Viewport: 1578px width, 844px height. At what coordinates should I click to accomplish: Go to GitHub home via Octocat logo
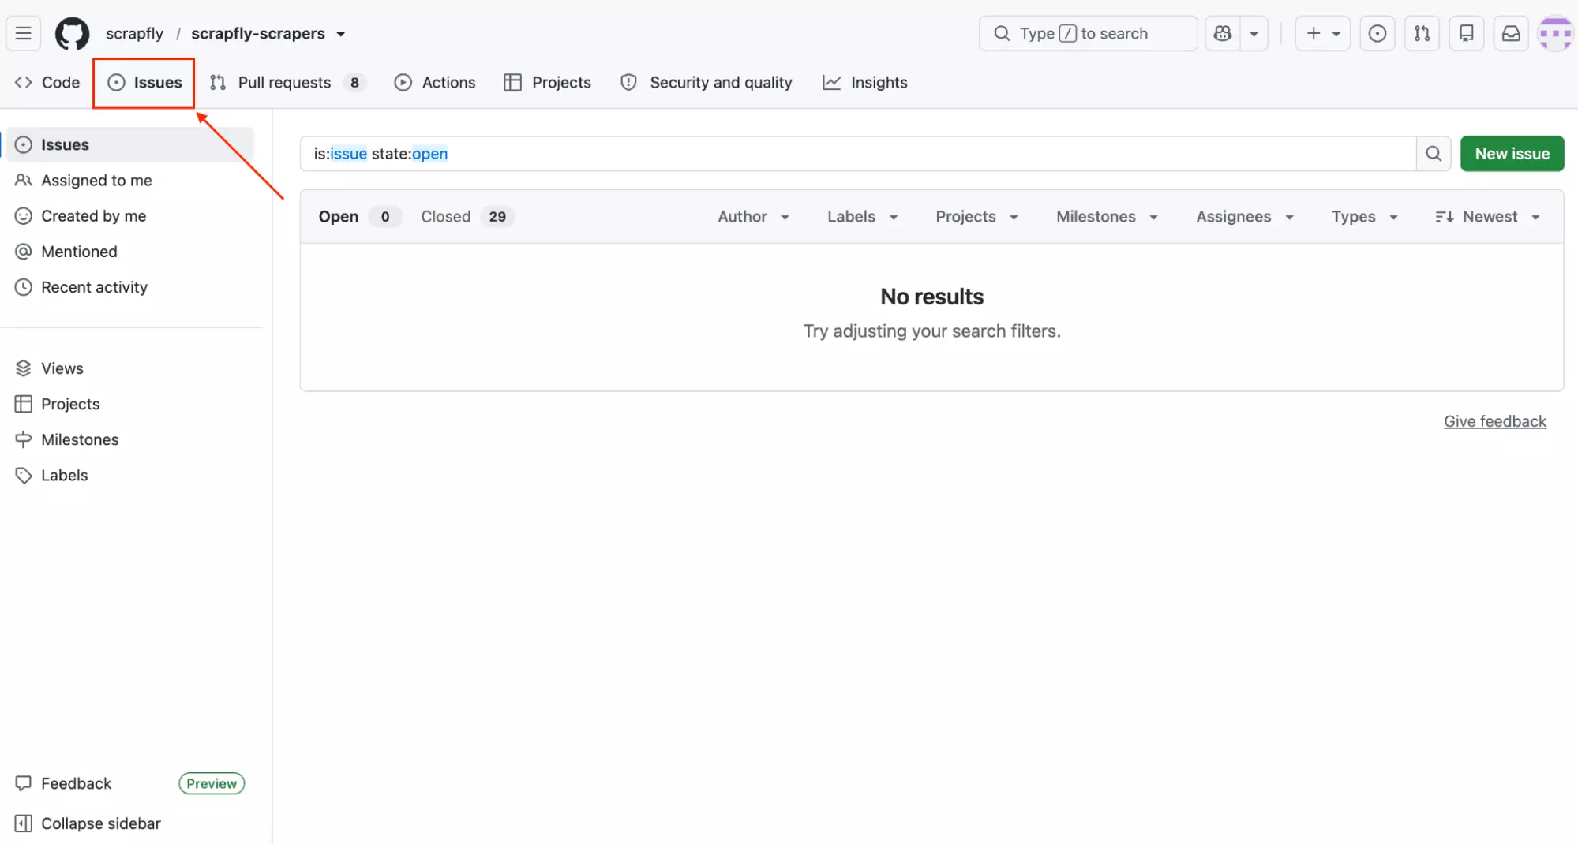72,33
